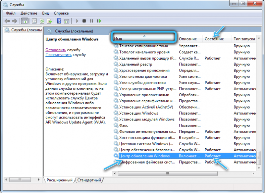Click gear icon of Удостоверение приложения
The image size is (265, 193).
tap(116, 70)
